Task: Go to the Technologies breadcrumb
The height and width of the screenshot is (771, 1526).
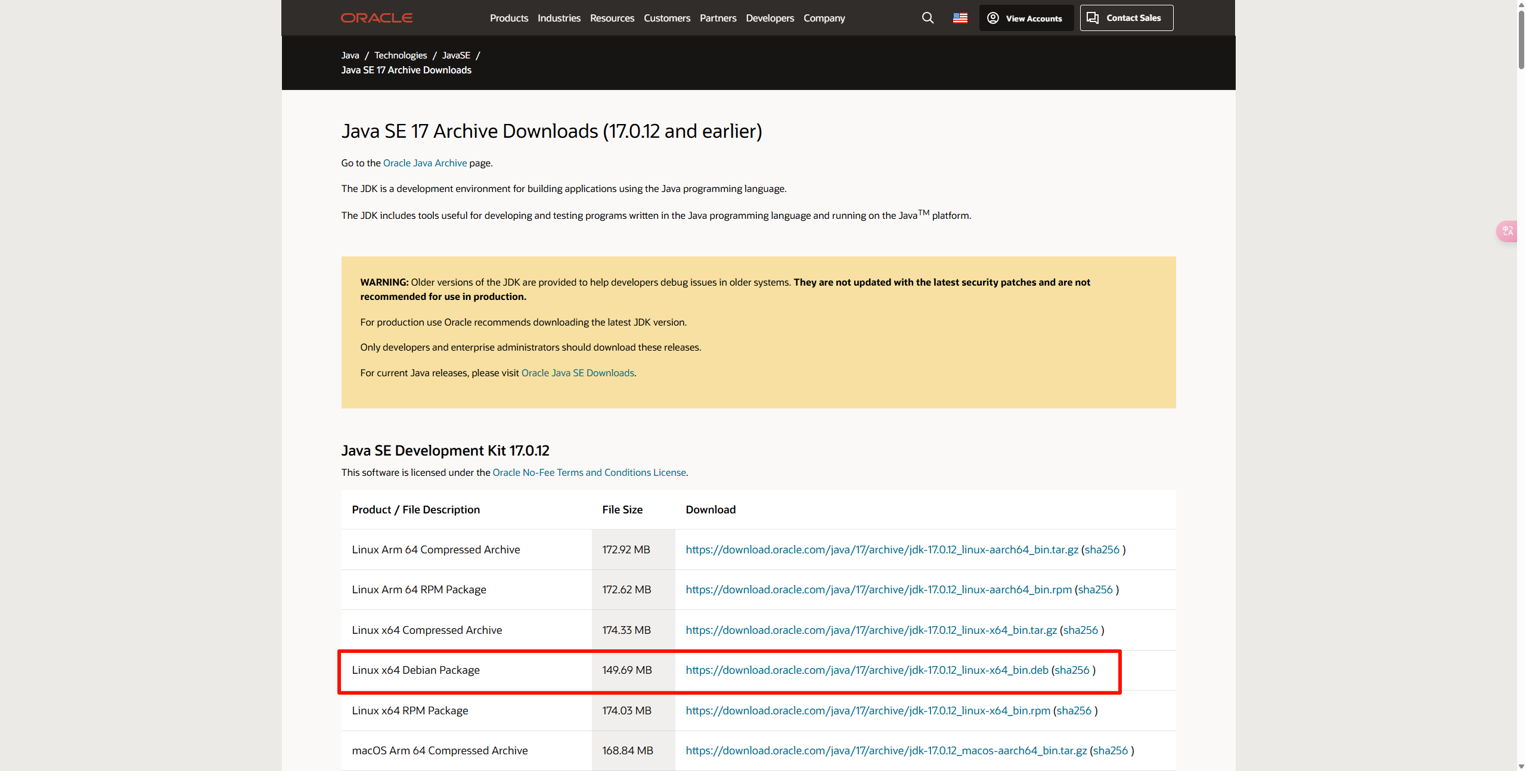Action: coord(401,55)
